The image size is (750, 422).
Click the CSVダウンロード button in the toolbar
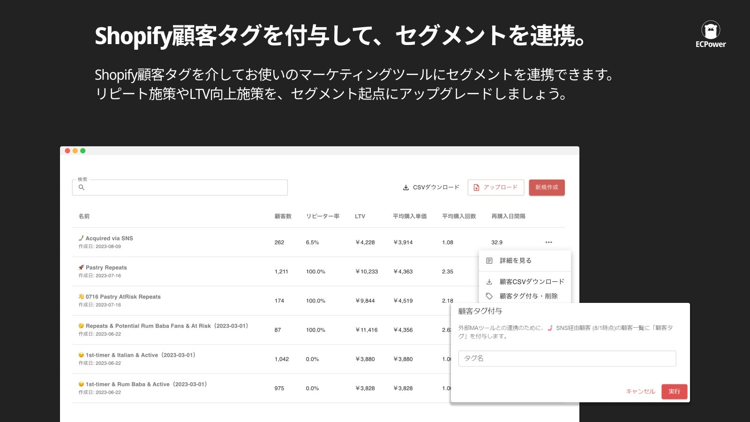(x=431, y=188)
